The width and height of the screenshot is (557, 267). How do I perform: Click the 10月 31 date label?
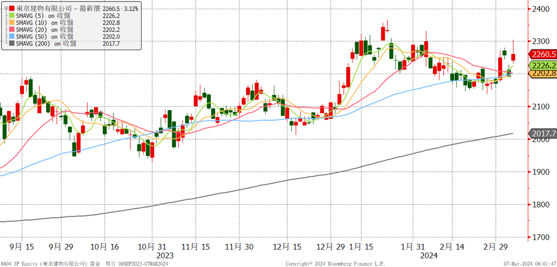[x=152, y=247]
